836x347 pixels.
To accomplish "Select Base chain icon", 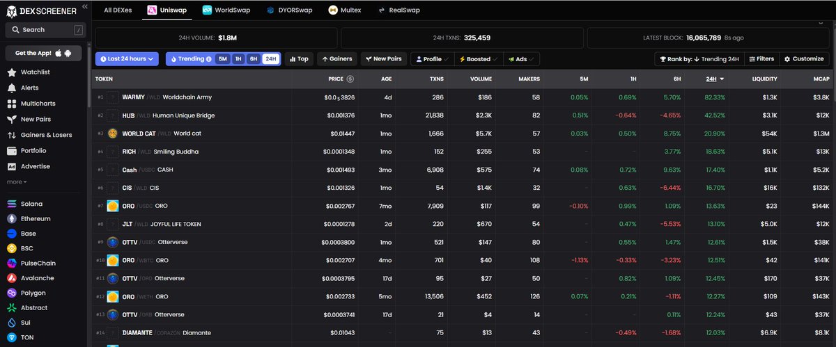I will (x=12, y=234).
